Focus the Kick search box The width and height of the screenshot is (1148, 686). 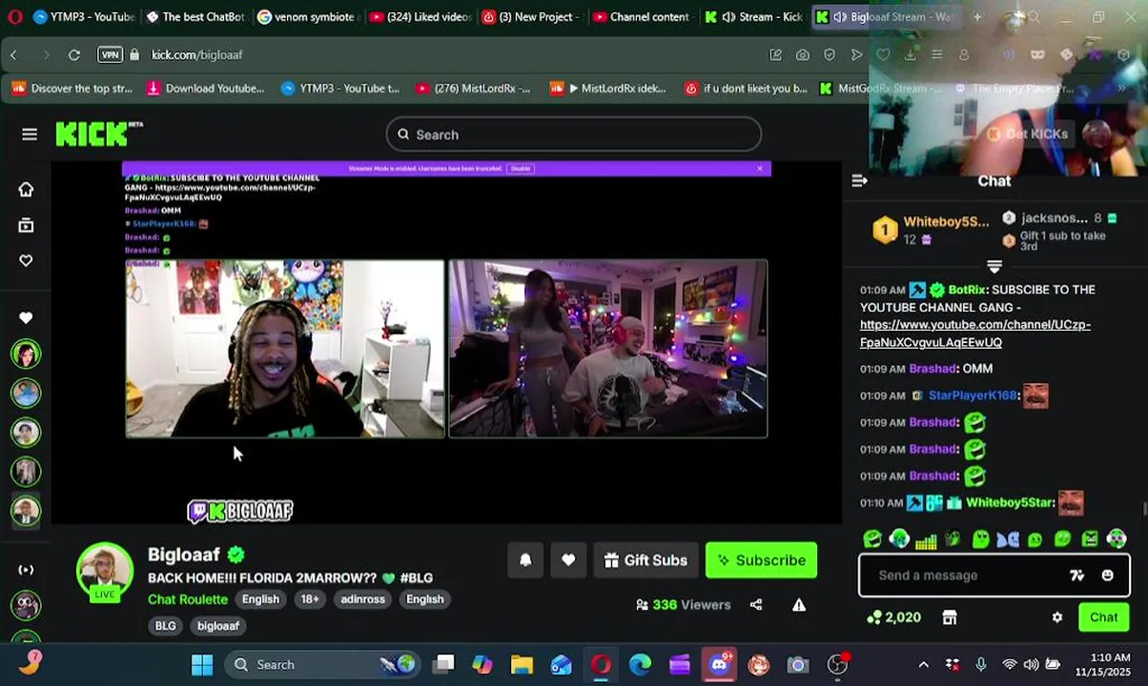(573, 134)
